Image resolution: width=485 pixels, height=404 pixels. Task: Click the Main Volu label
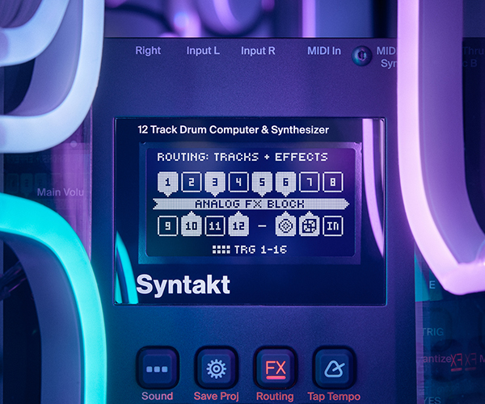click(x=61, y=192)
